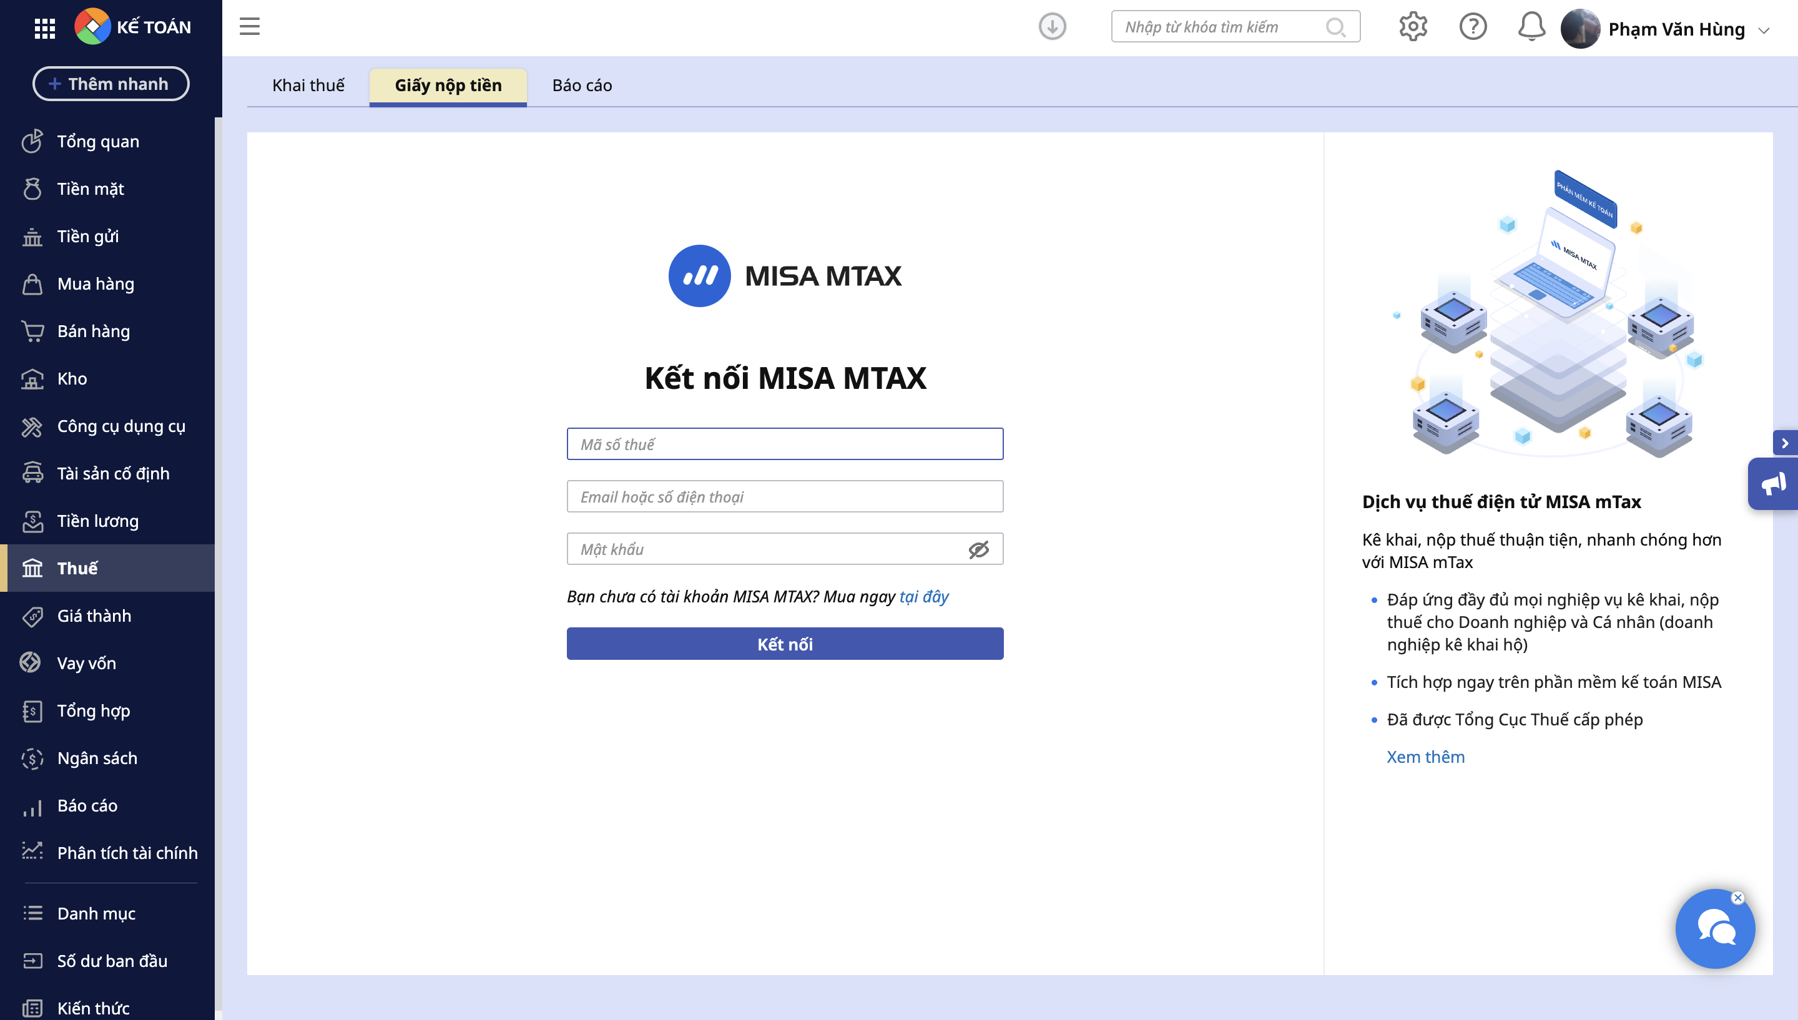Close the chat bubble widget
This screenshot has width=1798, height=1020.
tap(1738, 898)
